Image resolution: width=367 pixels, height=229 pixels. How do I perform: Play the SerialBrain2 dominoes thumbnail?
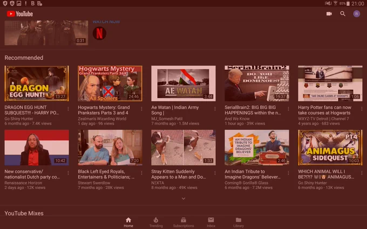pyautogui.click(x=257, y=84)
